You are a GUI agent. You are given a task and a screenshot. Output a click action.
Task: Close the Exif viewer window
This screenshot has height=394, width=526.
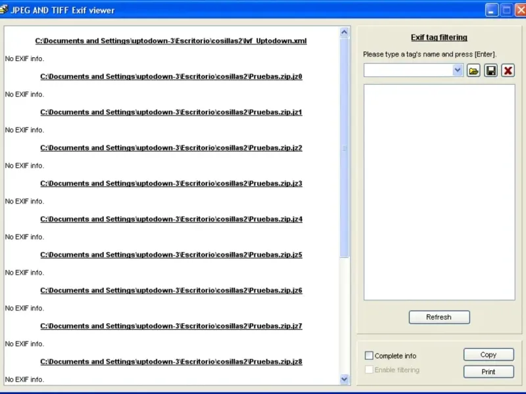point(521,10)
